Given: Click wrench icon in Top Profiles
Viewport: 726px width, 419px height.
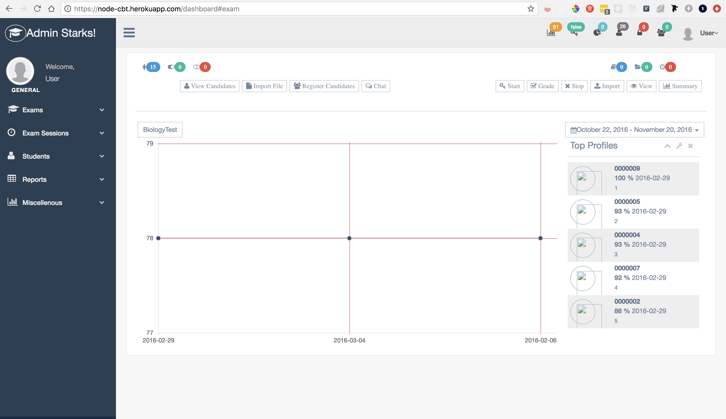Looking at the screenshot, I should [x=679, y=146].
